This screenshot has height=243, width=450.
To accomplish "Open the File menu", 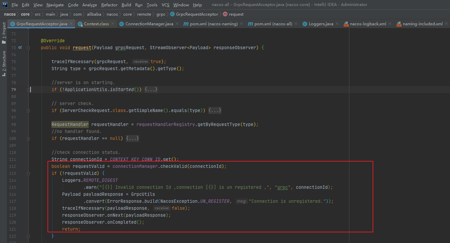I will tap(15, 5).
